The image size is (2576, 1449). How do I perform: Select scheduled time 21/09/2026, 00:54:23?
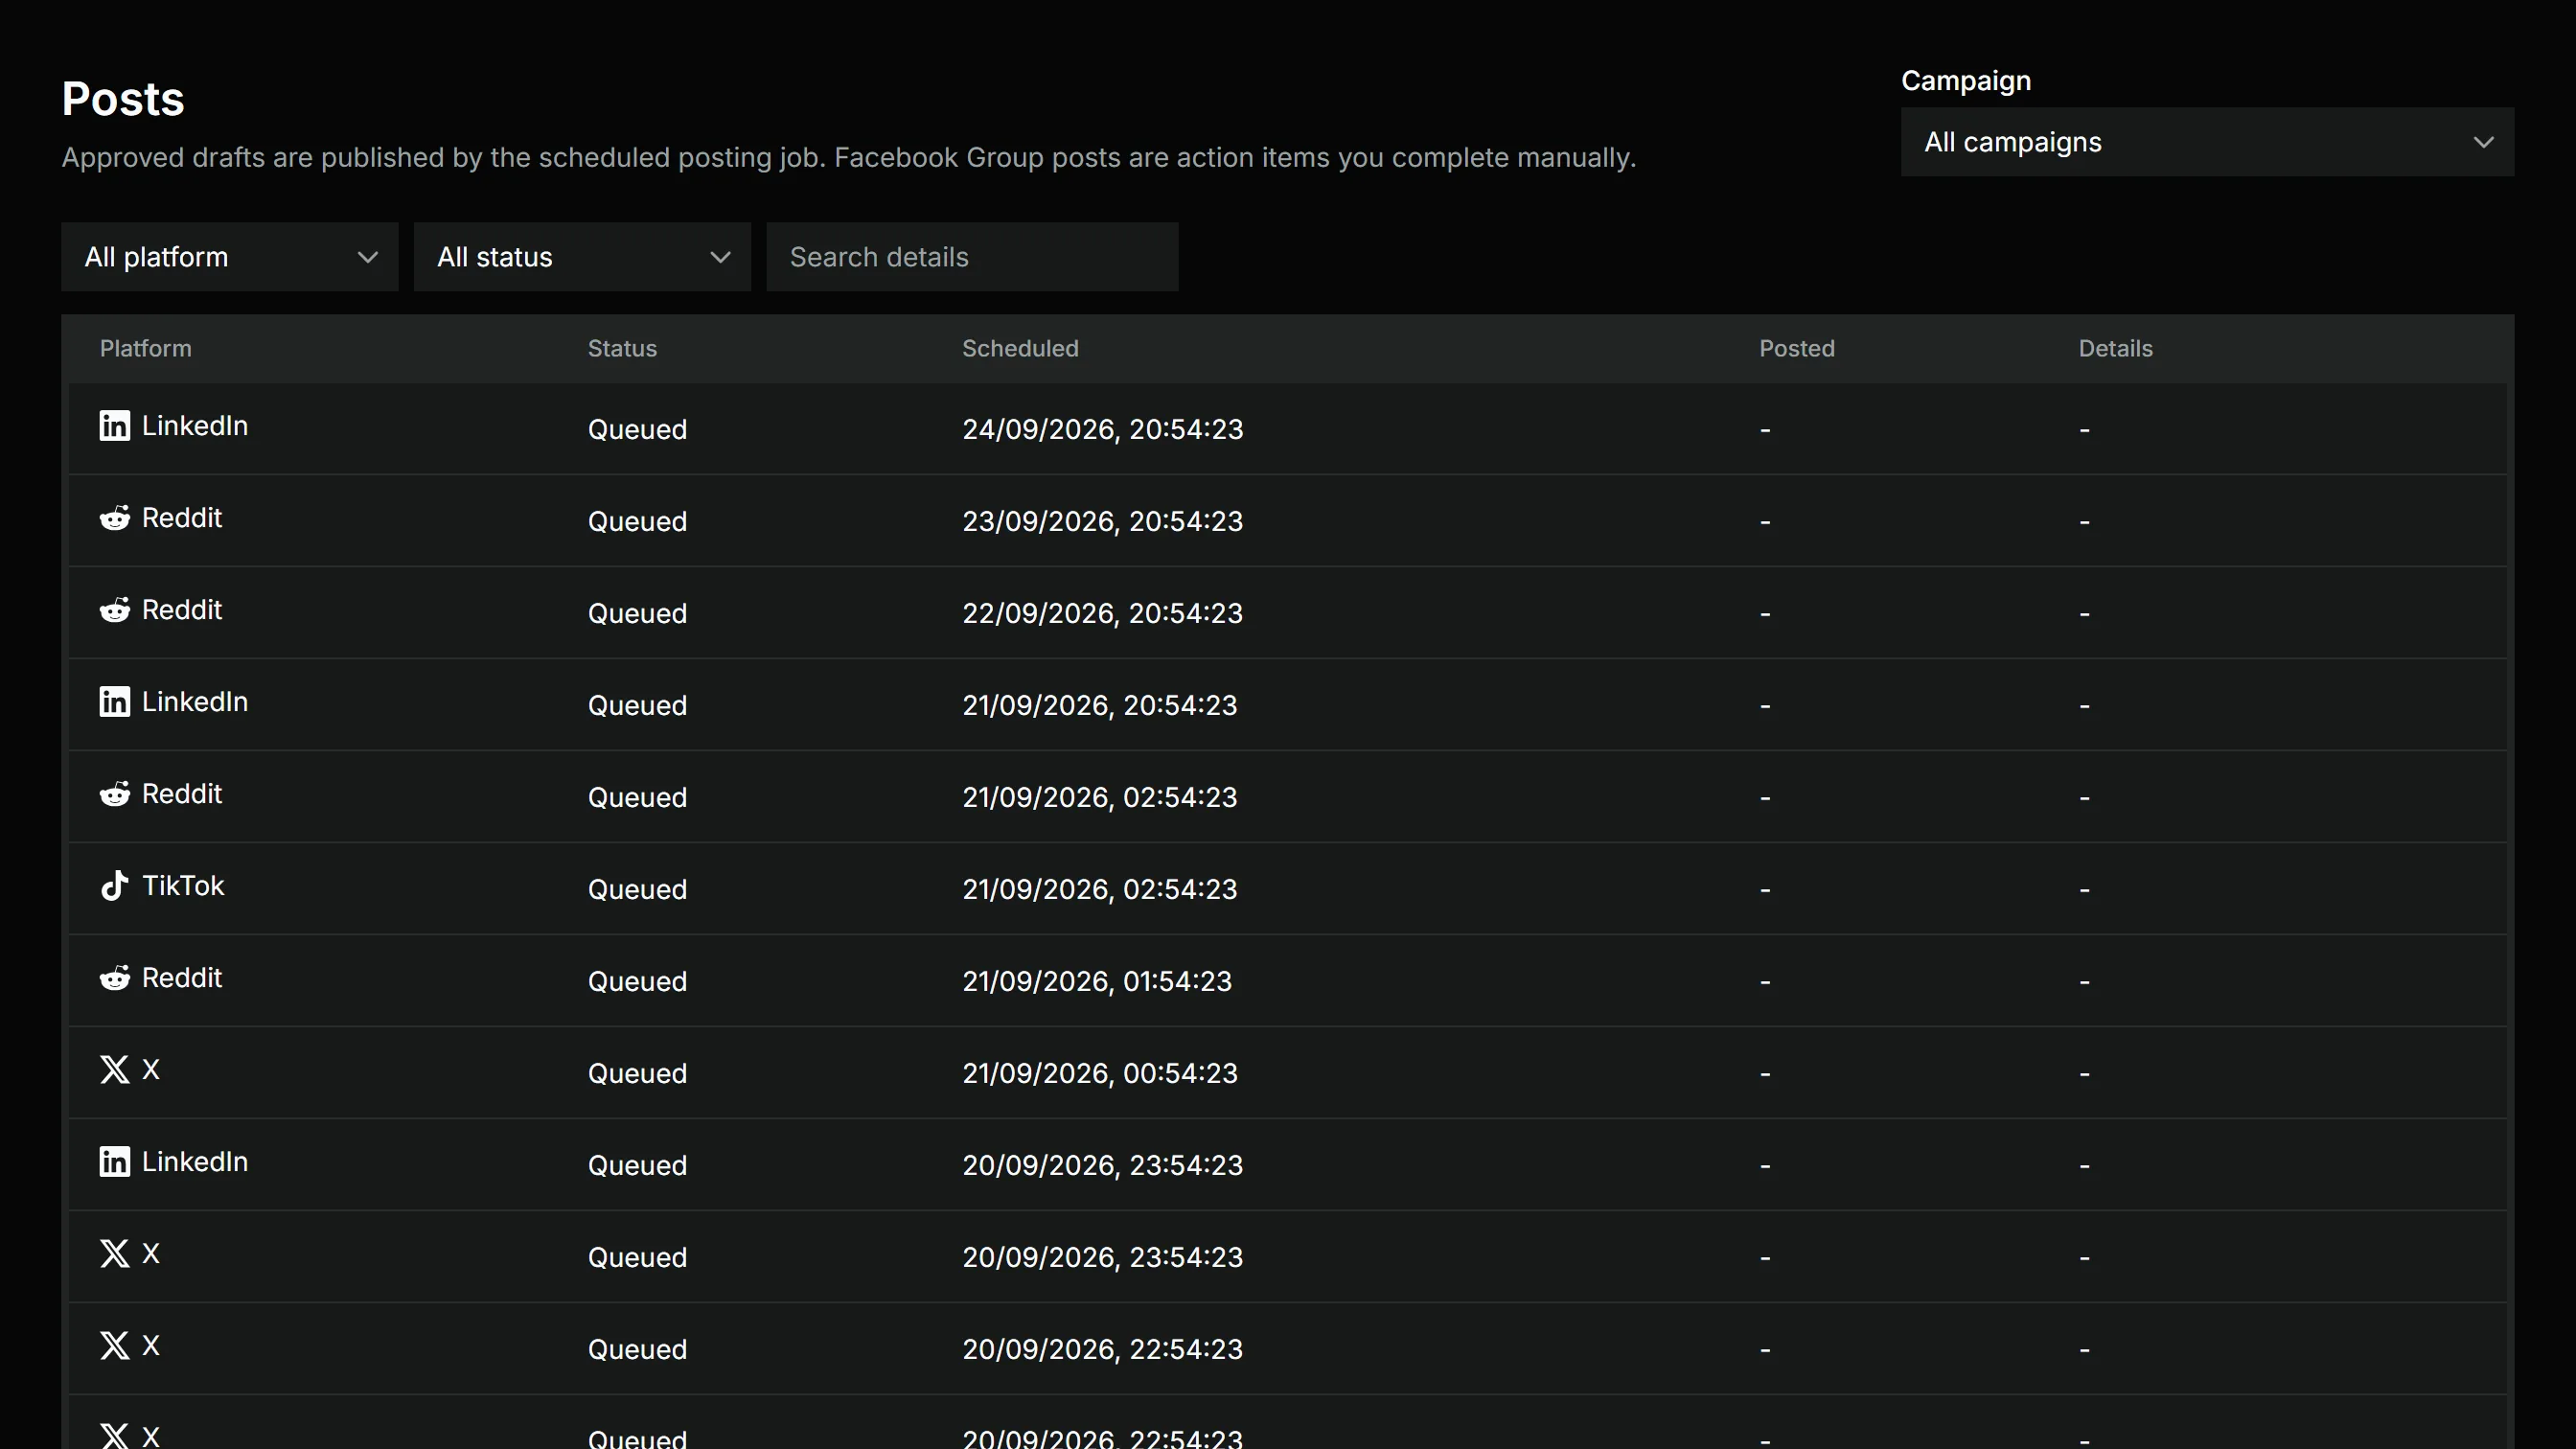coord(1100,1074)
